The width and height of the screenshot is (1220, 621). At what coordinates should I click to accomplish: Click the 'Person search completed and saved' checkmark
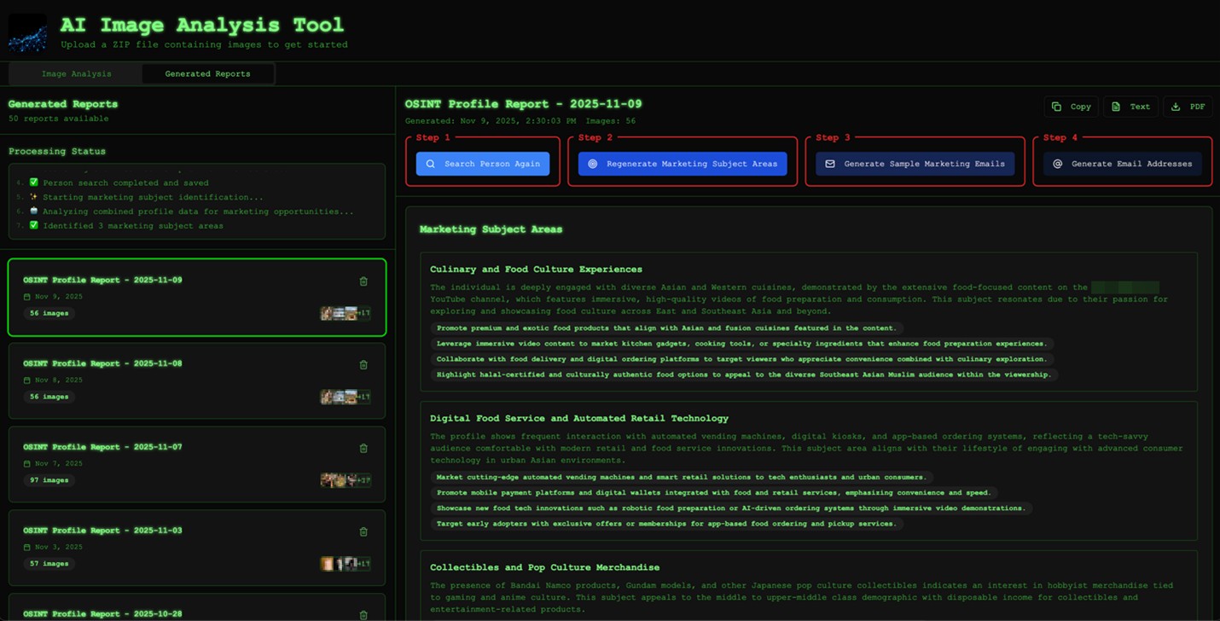34,183
